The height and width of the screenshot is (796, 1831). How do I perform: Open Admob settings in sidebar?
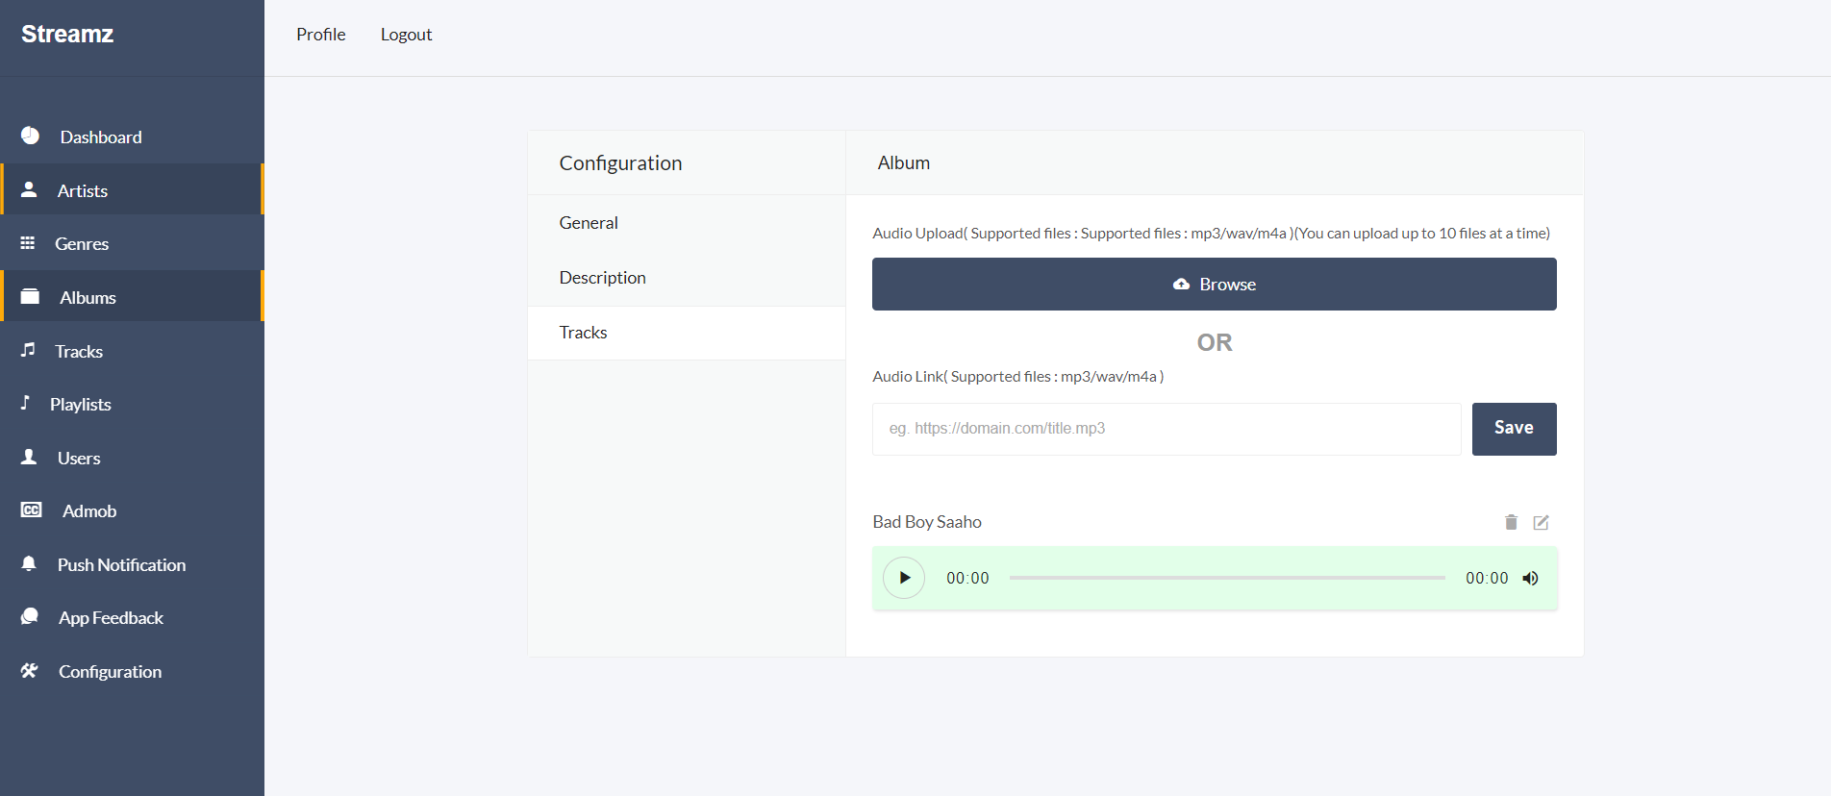pyautogui.click(x=88, y=511)
